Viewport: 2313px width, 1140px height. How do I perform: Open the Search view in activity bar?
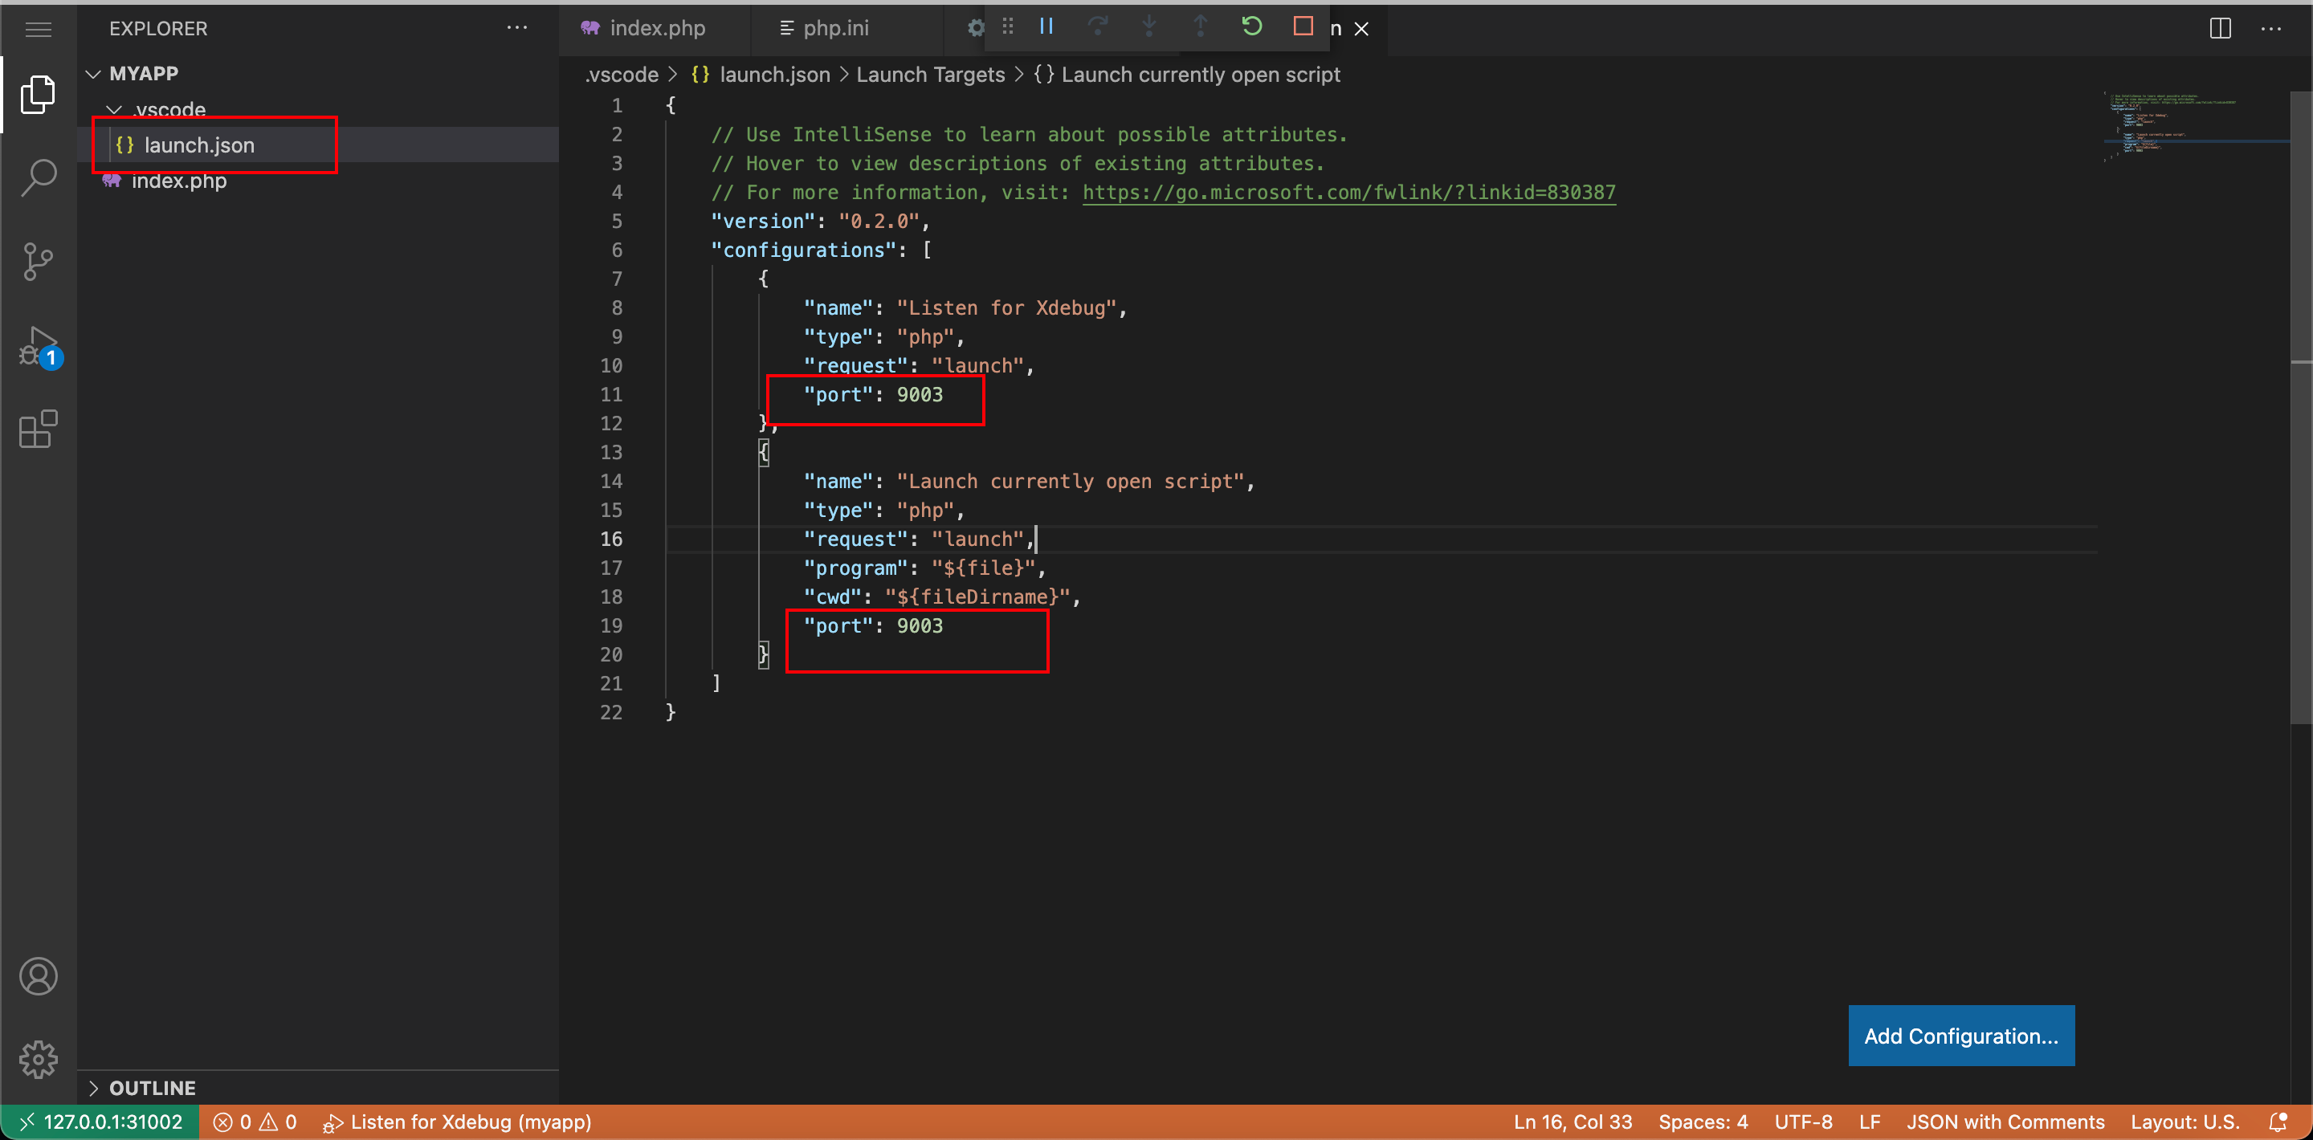tap(38, 177)
